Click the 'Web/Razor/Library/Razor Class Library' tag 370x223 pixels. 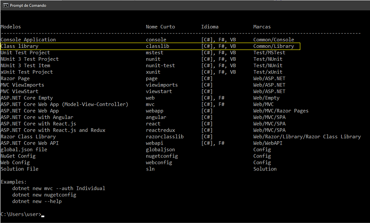[307, 136]
